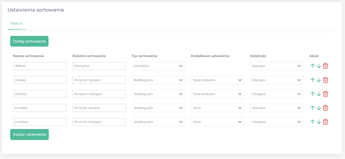Move priceAsc row down
Image resolution: width=345 pixels, height=159 pixels.
[319, 108]
